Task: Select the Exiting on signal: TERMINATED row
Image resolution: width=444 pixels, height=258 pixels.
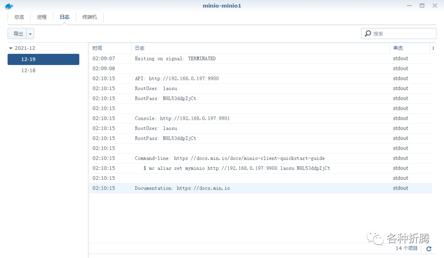Action: (x=261, y=59)
